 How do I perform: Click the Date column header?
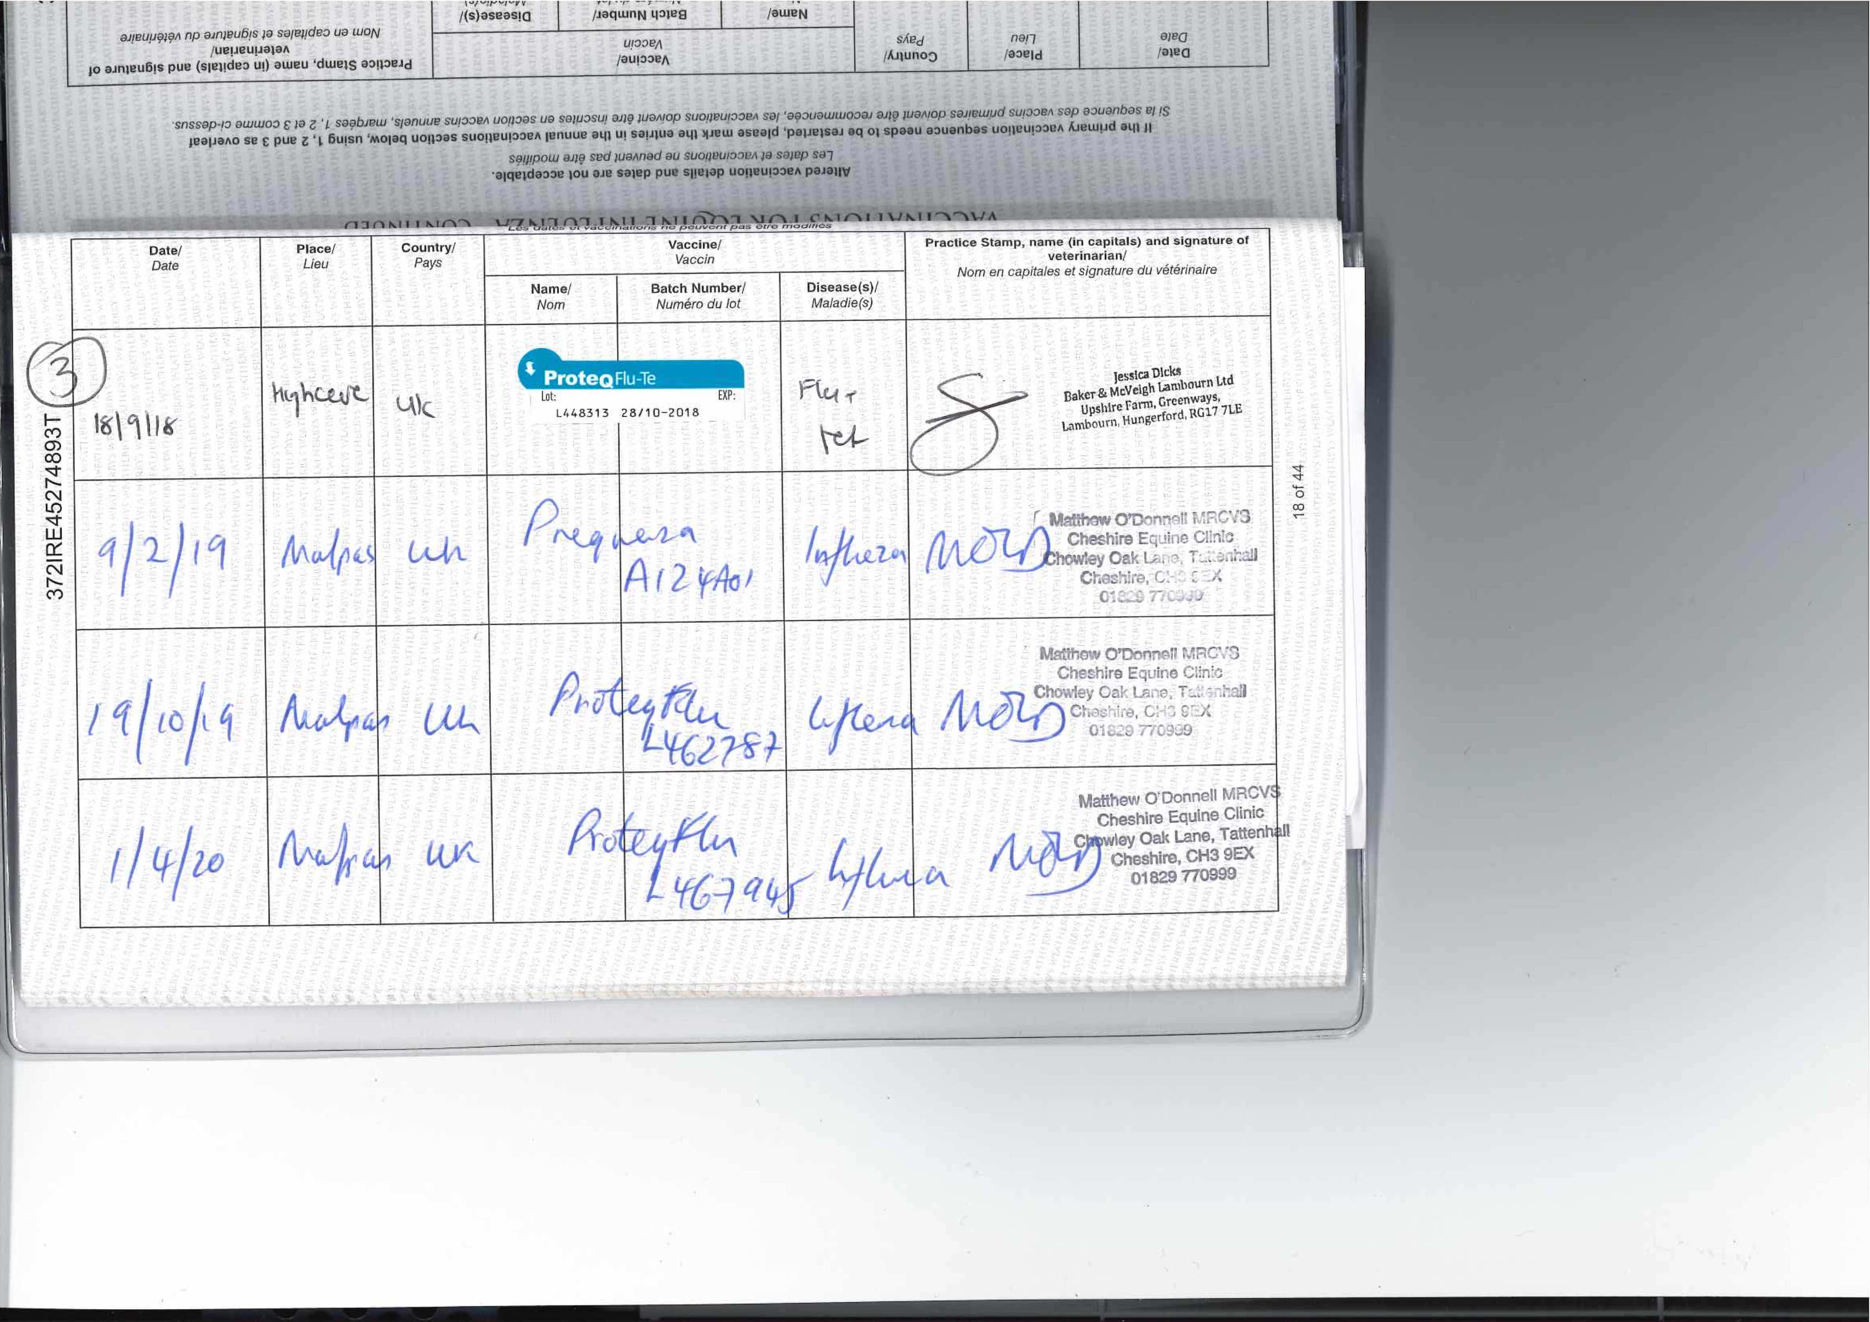tap(165, 257)
